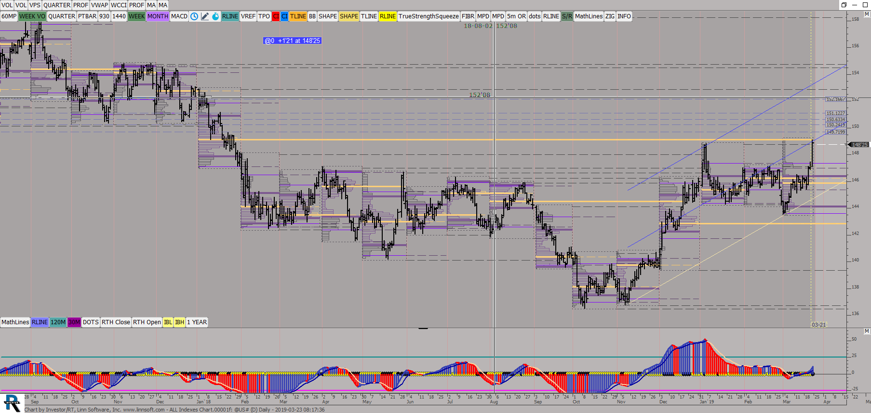
Task: Click the blue stopwatch timer icon
Action: 215,16
